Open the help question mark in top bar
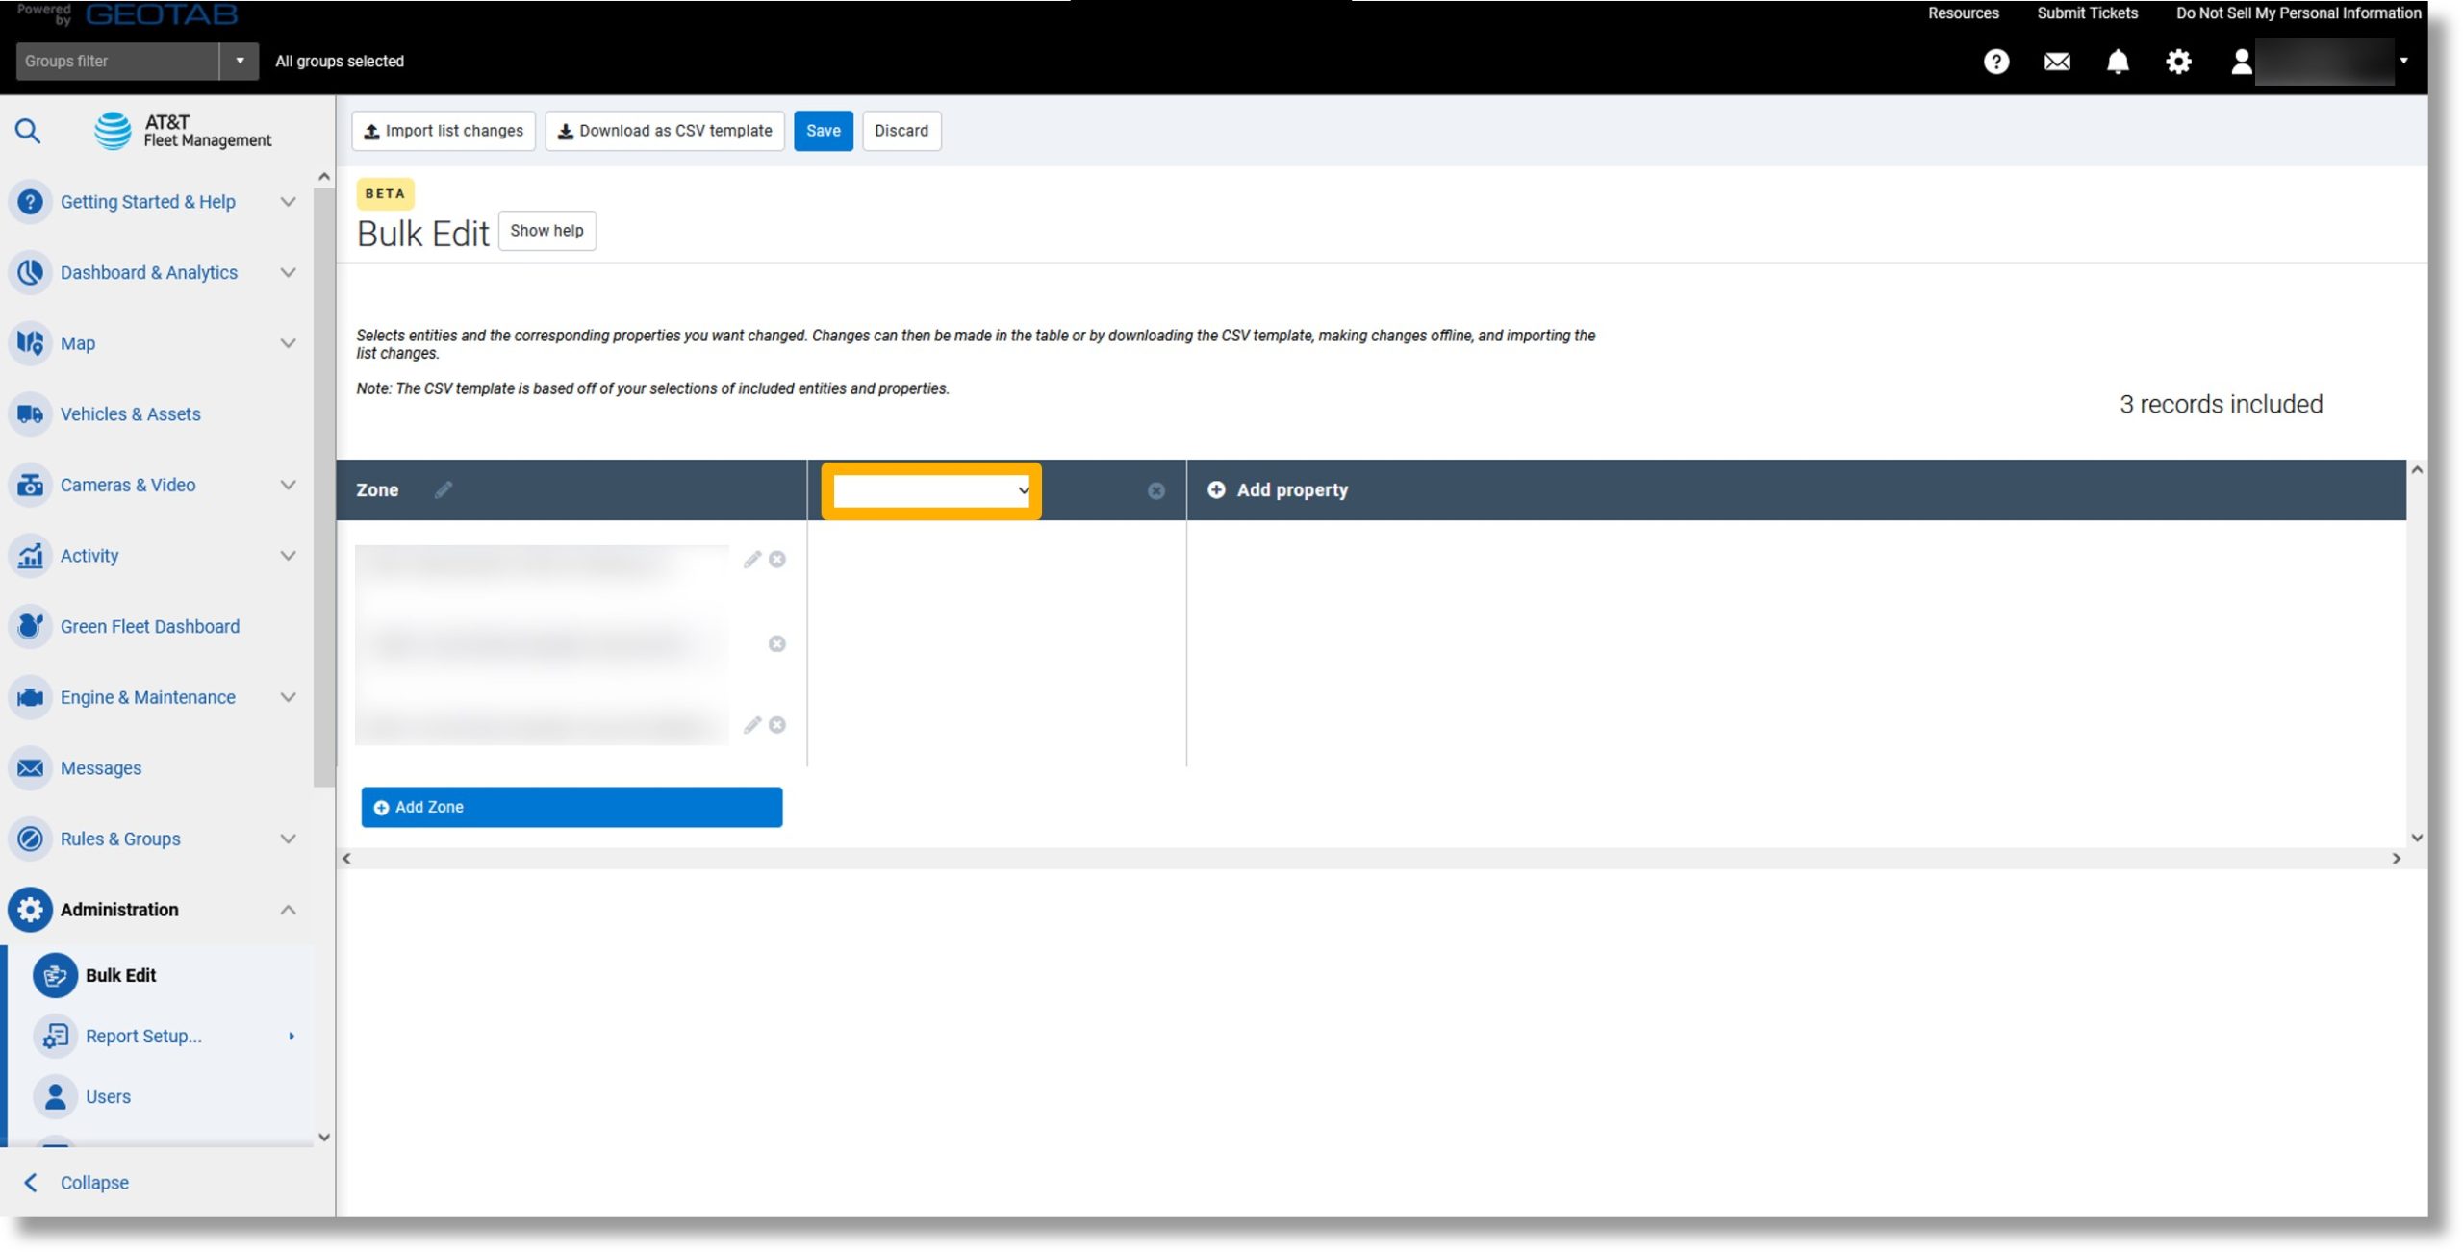The width and height of the screenshot is (2463, 1252). (x=1996, y=62)
